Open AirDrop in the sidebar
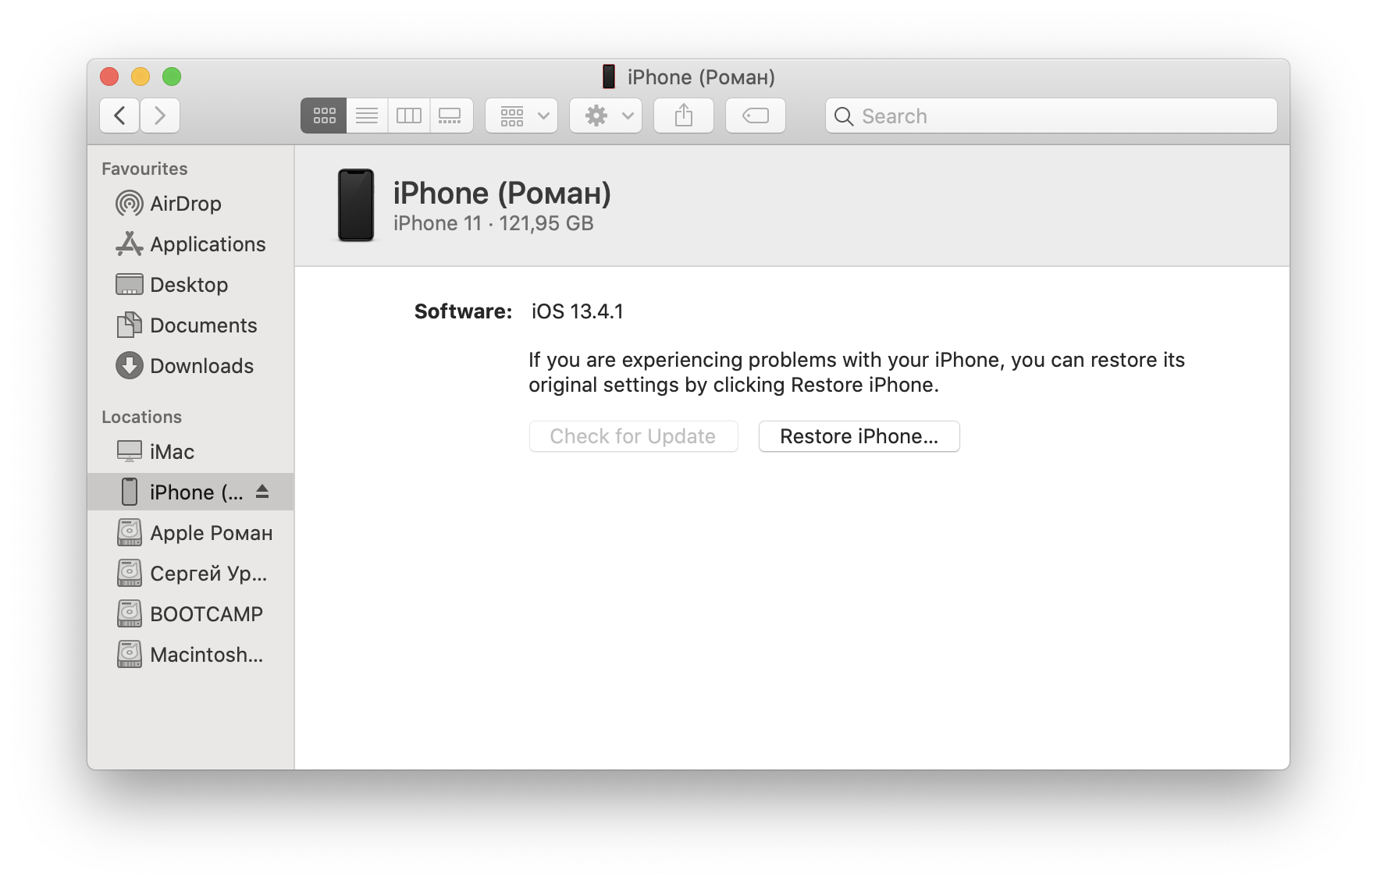1377x885 pixels. tap(190, 204)
